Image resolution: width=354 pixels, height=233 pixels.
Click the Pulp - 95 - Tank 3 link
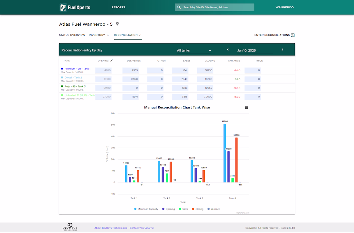[x=75, y=86]
